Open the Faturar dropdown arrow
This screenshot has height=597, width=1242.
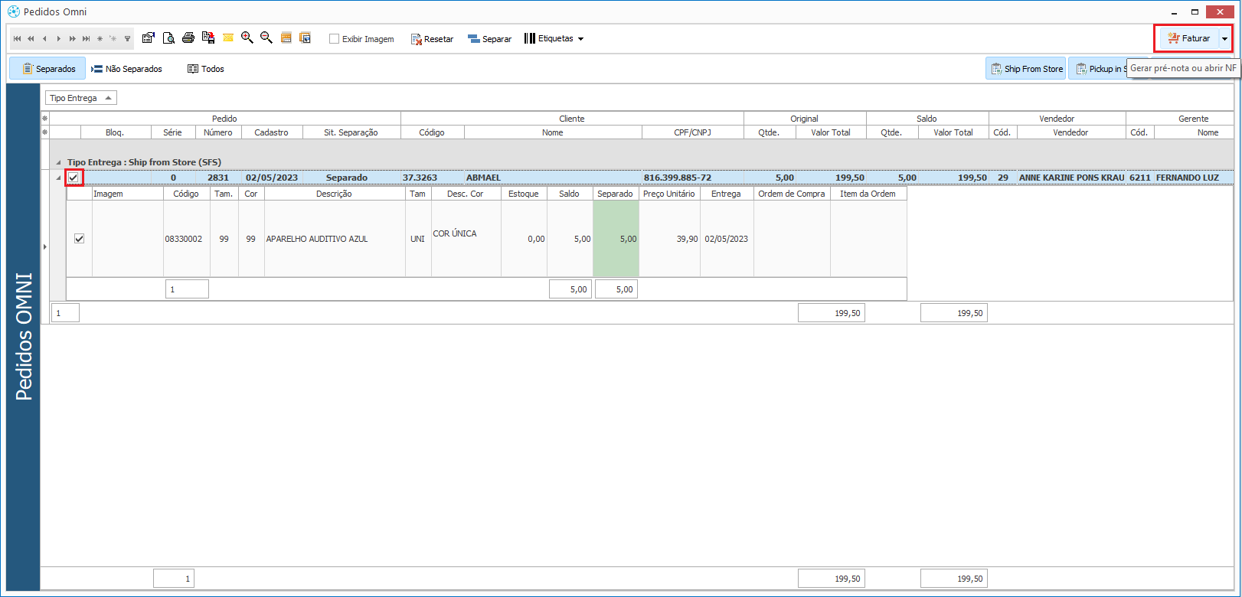(1225, 38)
